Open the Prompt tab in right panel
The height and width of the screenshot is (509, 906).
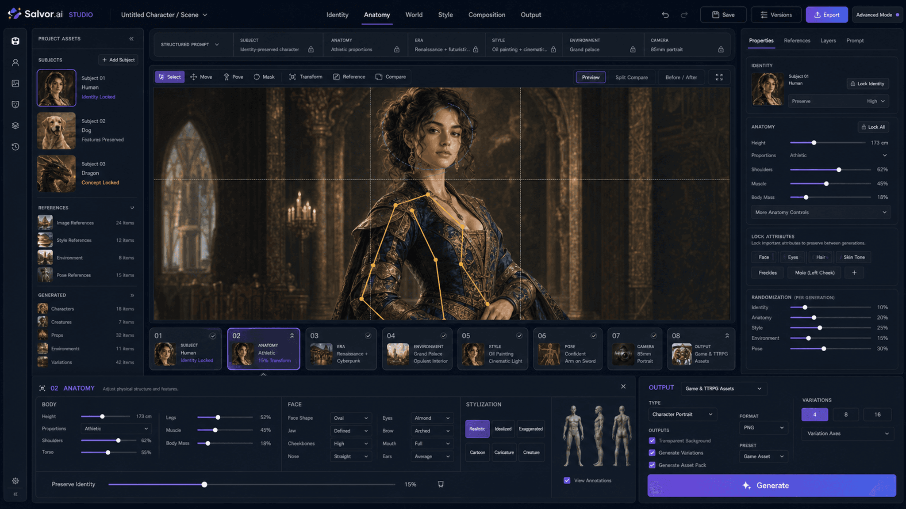855,41
